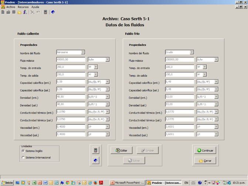Image resolution: width=248 pixels, height=186 pixels.
Task: Open the hot fluid Temp. de entrada unit dropdown
Action: [96, 67]
